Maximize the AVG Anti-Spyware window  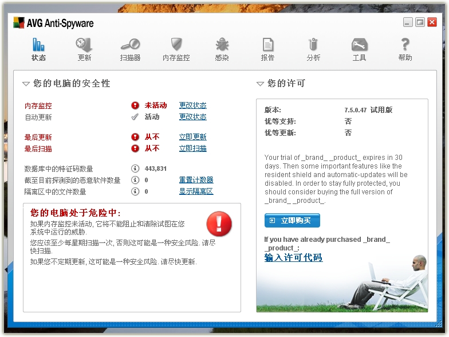click(x=420, y=22)
